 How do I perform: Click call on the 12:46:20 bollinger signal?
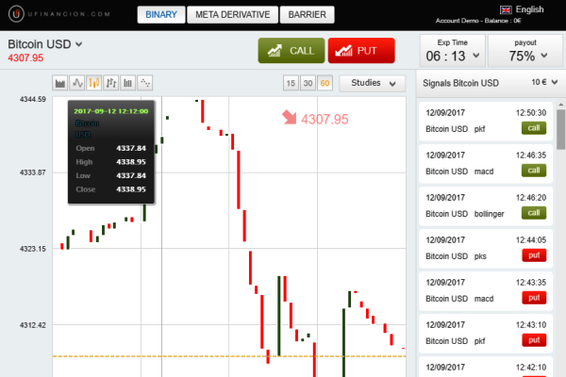534,213
